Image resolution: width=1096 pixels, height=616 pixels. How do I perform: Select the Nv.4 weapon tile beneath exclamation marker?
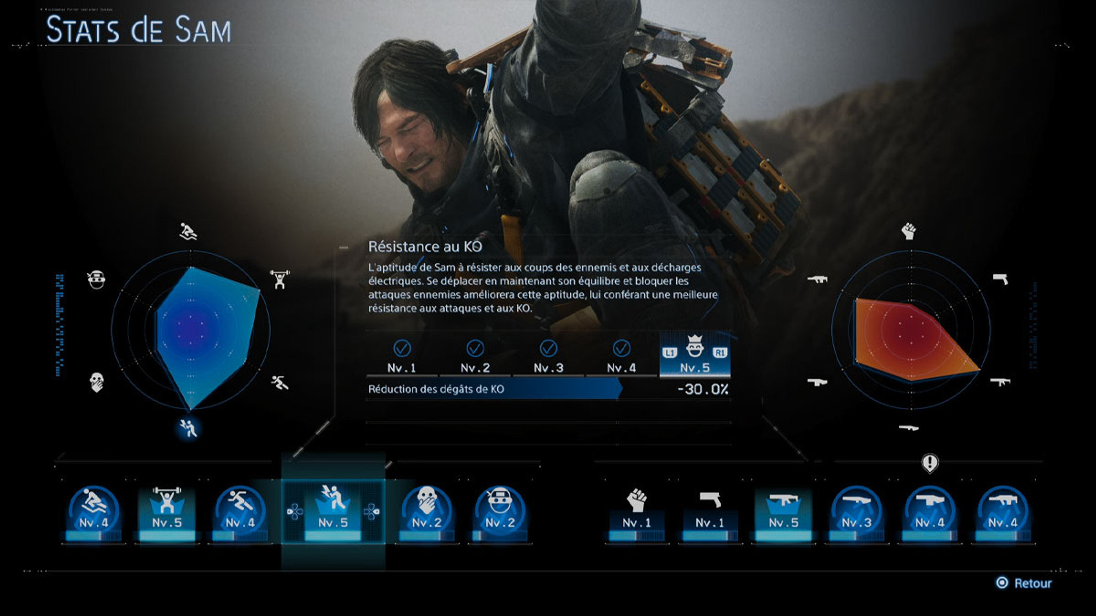pyautogui.click(x=929, y=513)
